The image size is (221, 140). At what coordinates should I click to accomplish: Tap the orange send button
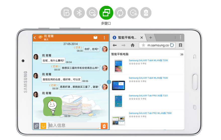pyautogui.click(x=104, y=126)
